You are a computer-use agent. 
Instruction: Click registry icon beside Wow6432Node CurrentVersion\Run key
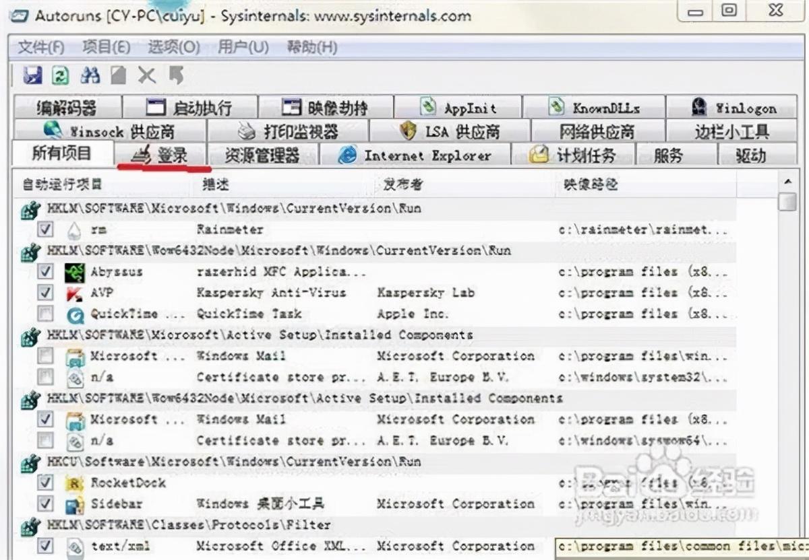tap(30, 252)
